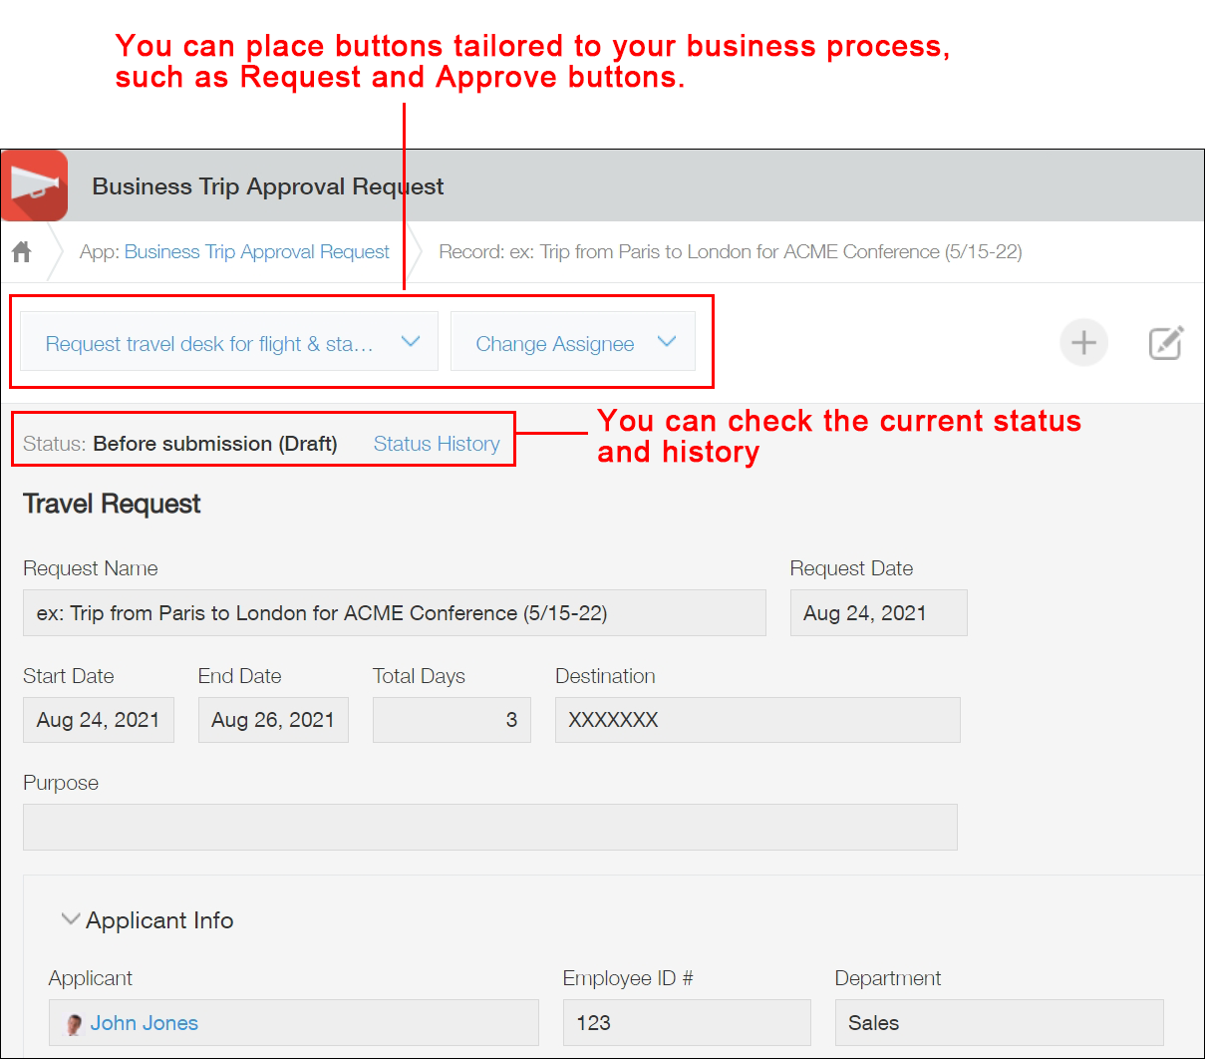
Task: Click the Employee ID field containing 123
Action: tap(686, 1022)
